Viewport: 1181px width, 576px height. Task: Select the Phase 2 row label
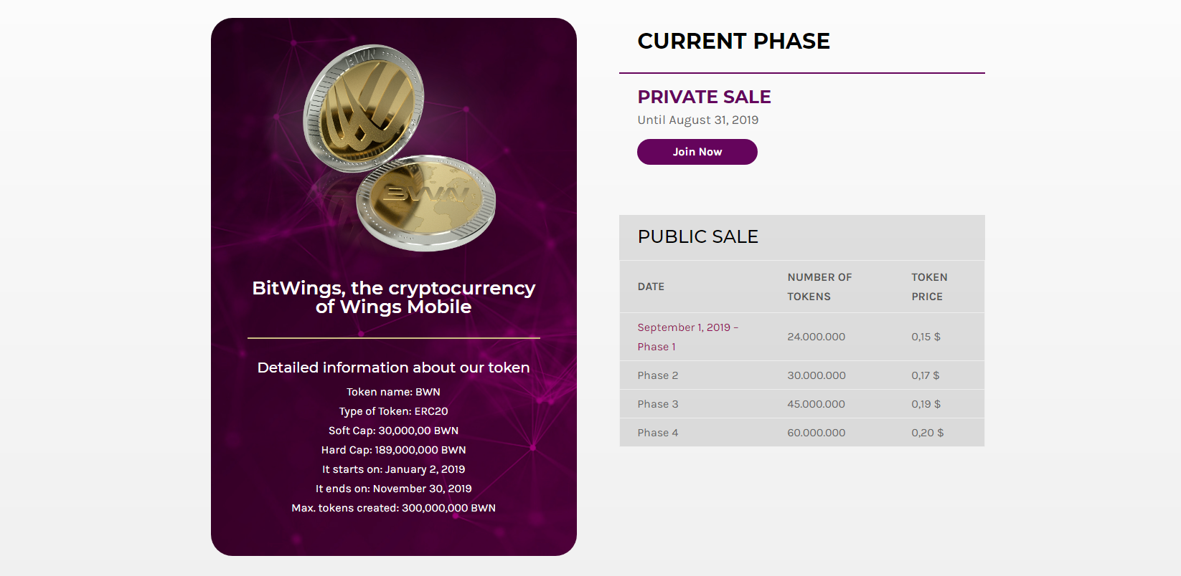[x=657, y=375]
